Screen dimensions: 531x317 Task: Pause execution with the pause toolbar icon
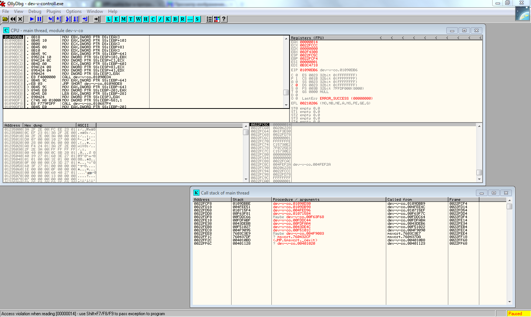[40, 19]
